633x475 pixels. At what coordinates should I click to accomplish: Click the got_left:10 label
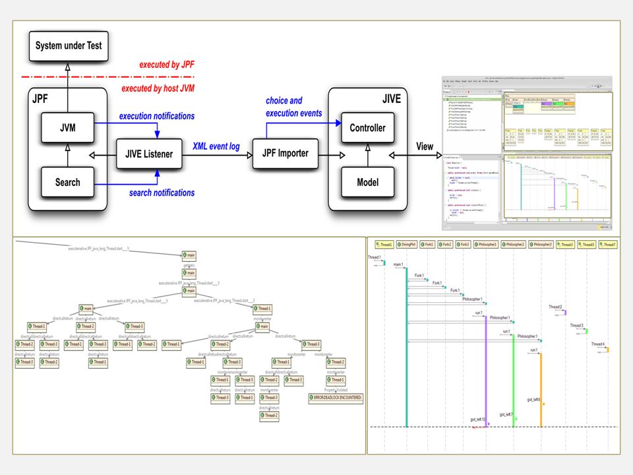[x=478, y=420]
